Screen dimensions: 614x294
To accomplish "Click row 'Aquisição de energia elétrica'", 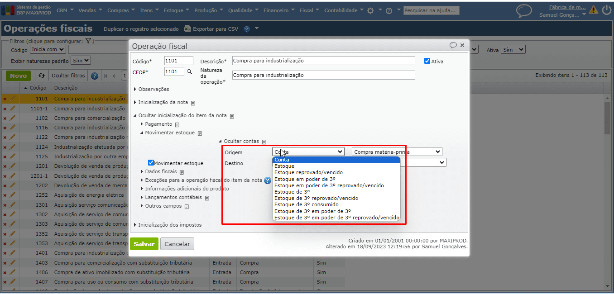I will point(89,195).
